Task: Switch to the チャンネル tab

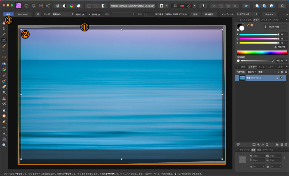Action: click(x=268, y=149)
